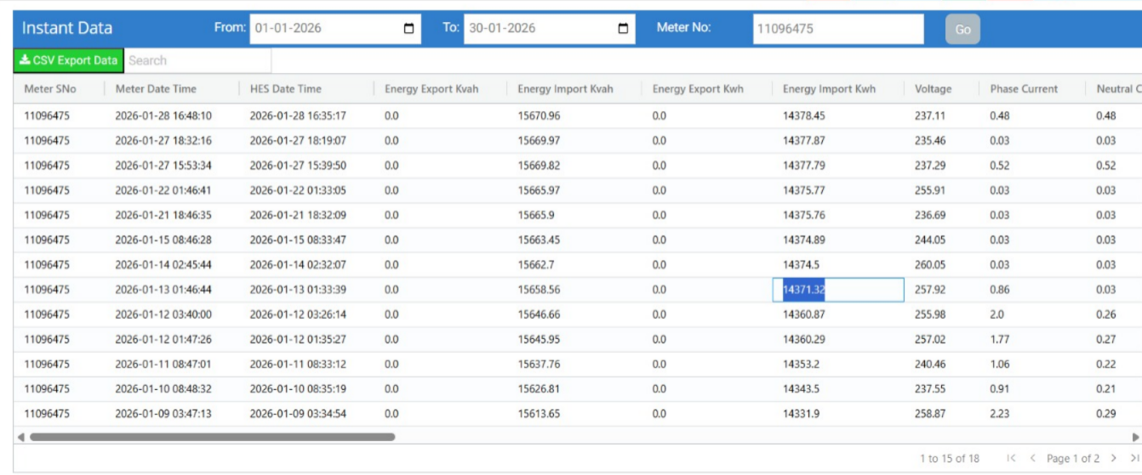Click the HES Date Time column header

(285, 88)
